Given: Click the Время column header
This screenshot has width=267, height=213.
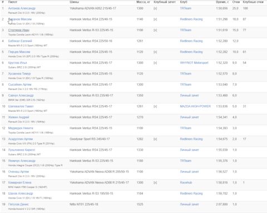Looking at the screenshot, I should (x=222, y=2).
